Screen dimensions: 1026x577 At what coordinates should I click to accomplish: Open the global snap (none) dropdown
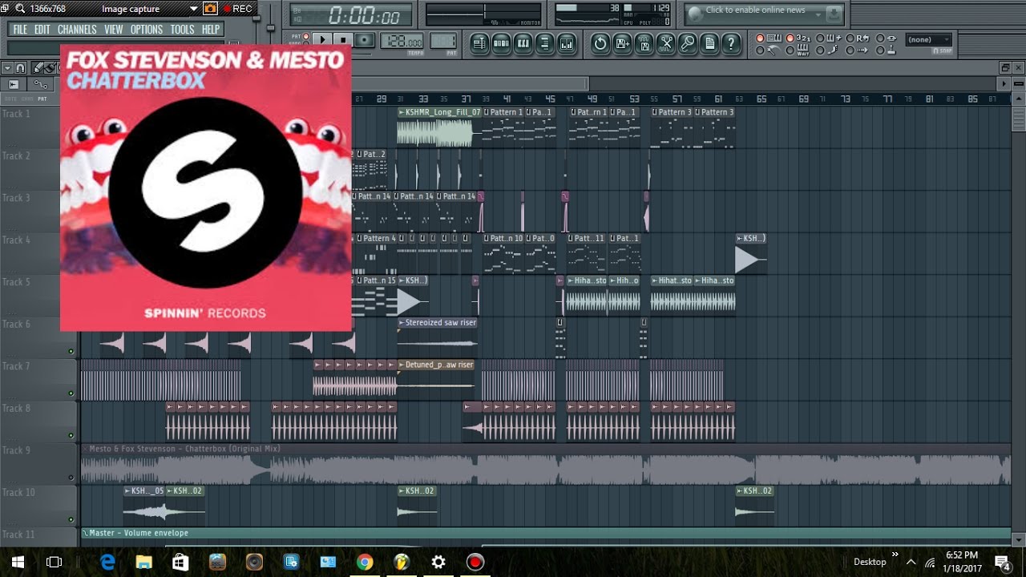click(x=929, y=39)
